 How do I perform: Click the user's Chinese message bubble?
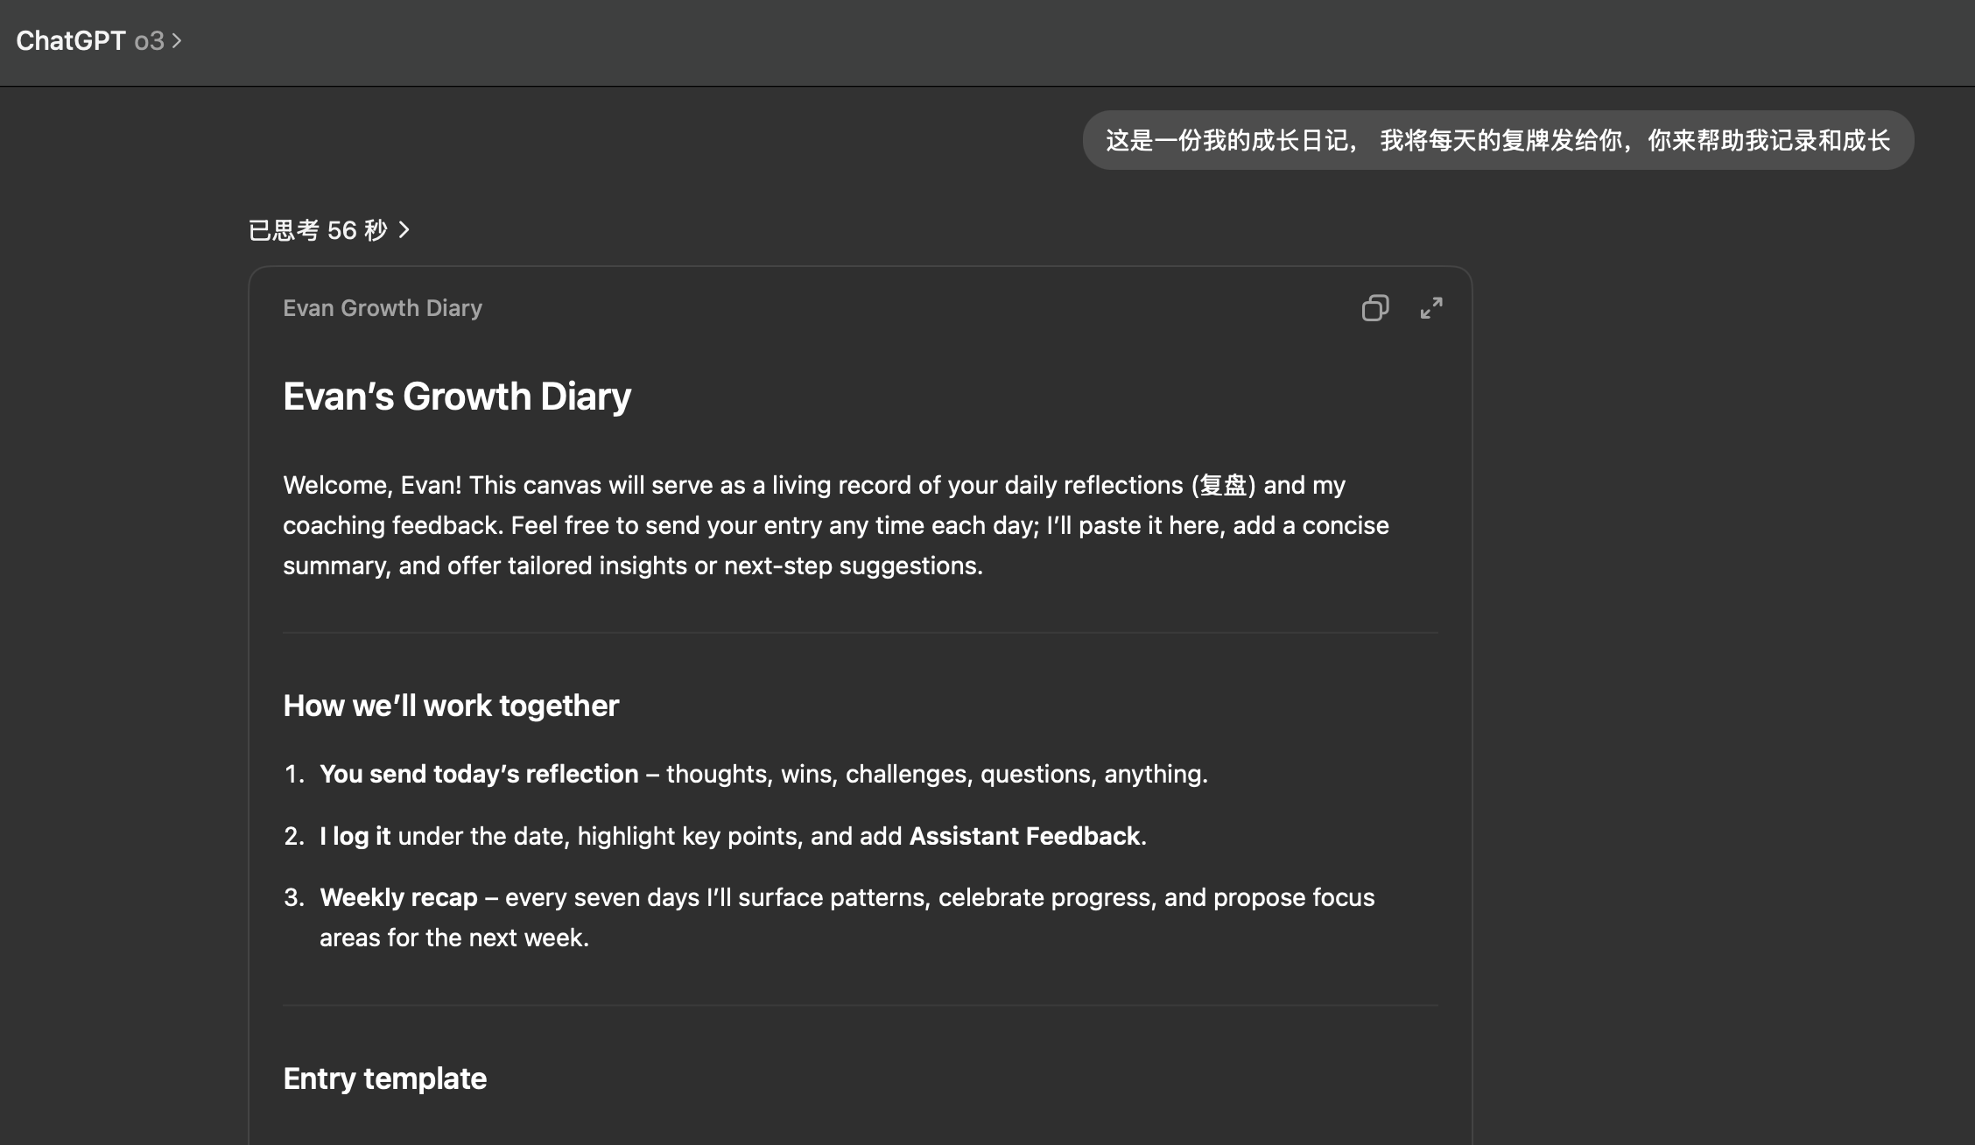tap(1497, 140)
